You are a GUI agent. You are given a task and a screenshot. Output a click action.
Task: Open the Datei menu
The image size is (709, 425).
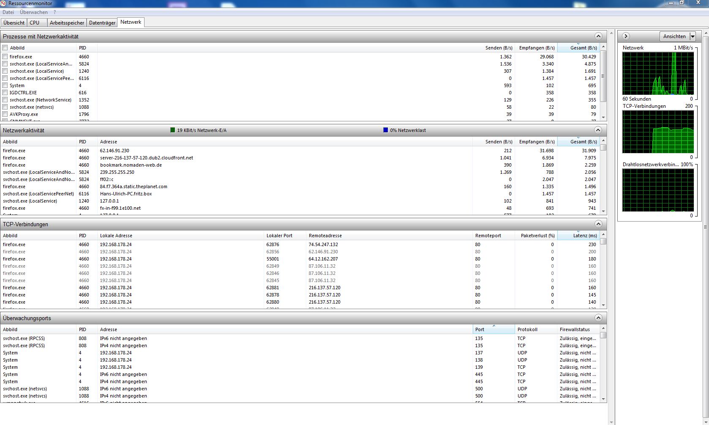(x=8, y=12)
